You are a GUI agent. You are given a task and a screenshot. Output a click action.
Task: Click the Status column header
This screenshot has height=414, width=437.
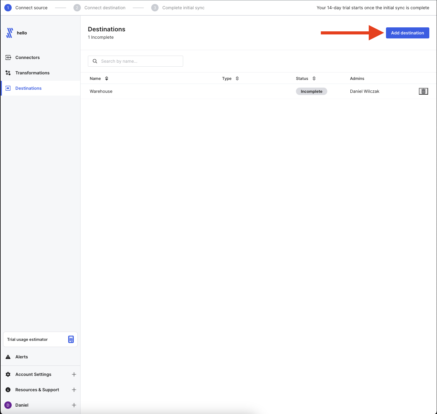click(x=302, y=78)
